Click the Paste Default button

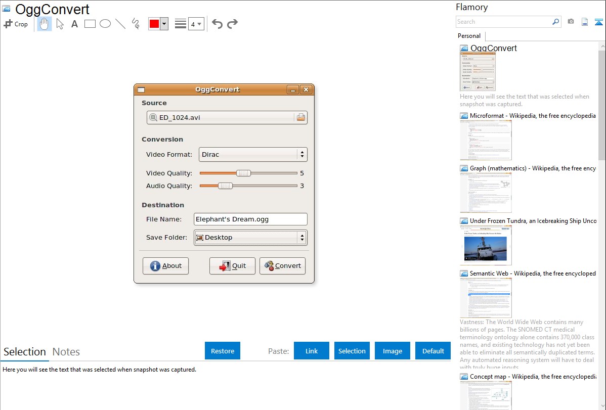tap(433, 351)
